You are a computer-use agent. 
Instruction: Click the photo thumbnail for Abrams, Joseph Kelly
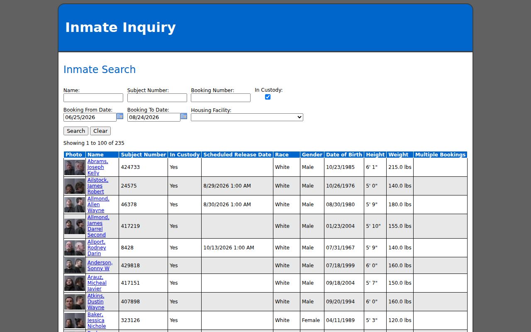tap(75, 167)
